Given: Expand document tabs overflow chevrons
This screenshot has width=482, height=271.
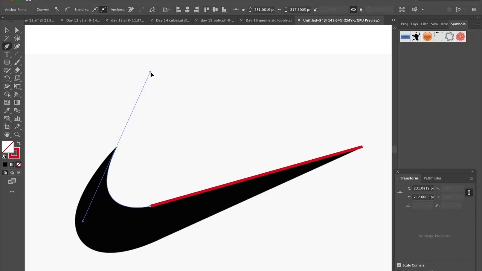Looking at the screenshot, I should coord(393,20).
